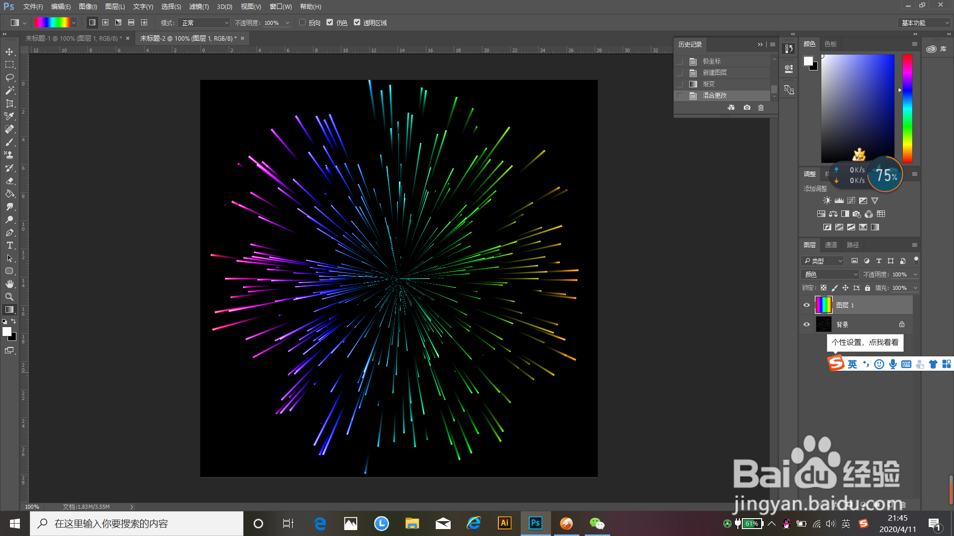
Task: Hide the 图层 1 layer visibility
Action: [x=806, y=305]
